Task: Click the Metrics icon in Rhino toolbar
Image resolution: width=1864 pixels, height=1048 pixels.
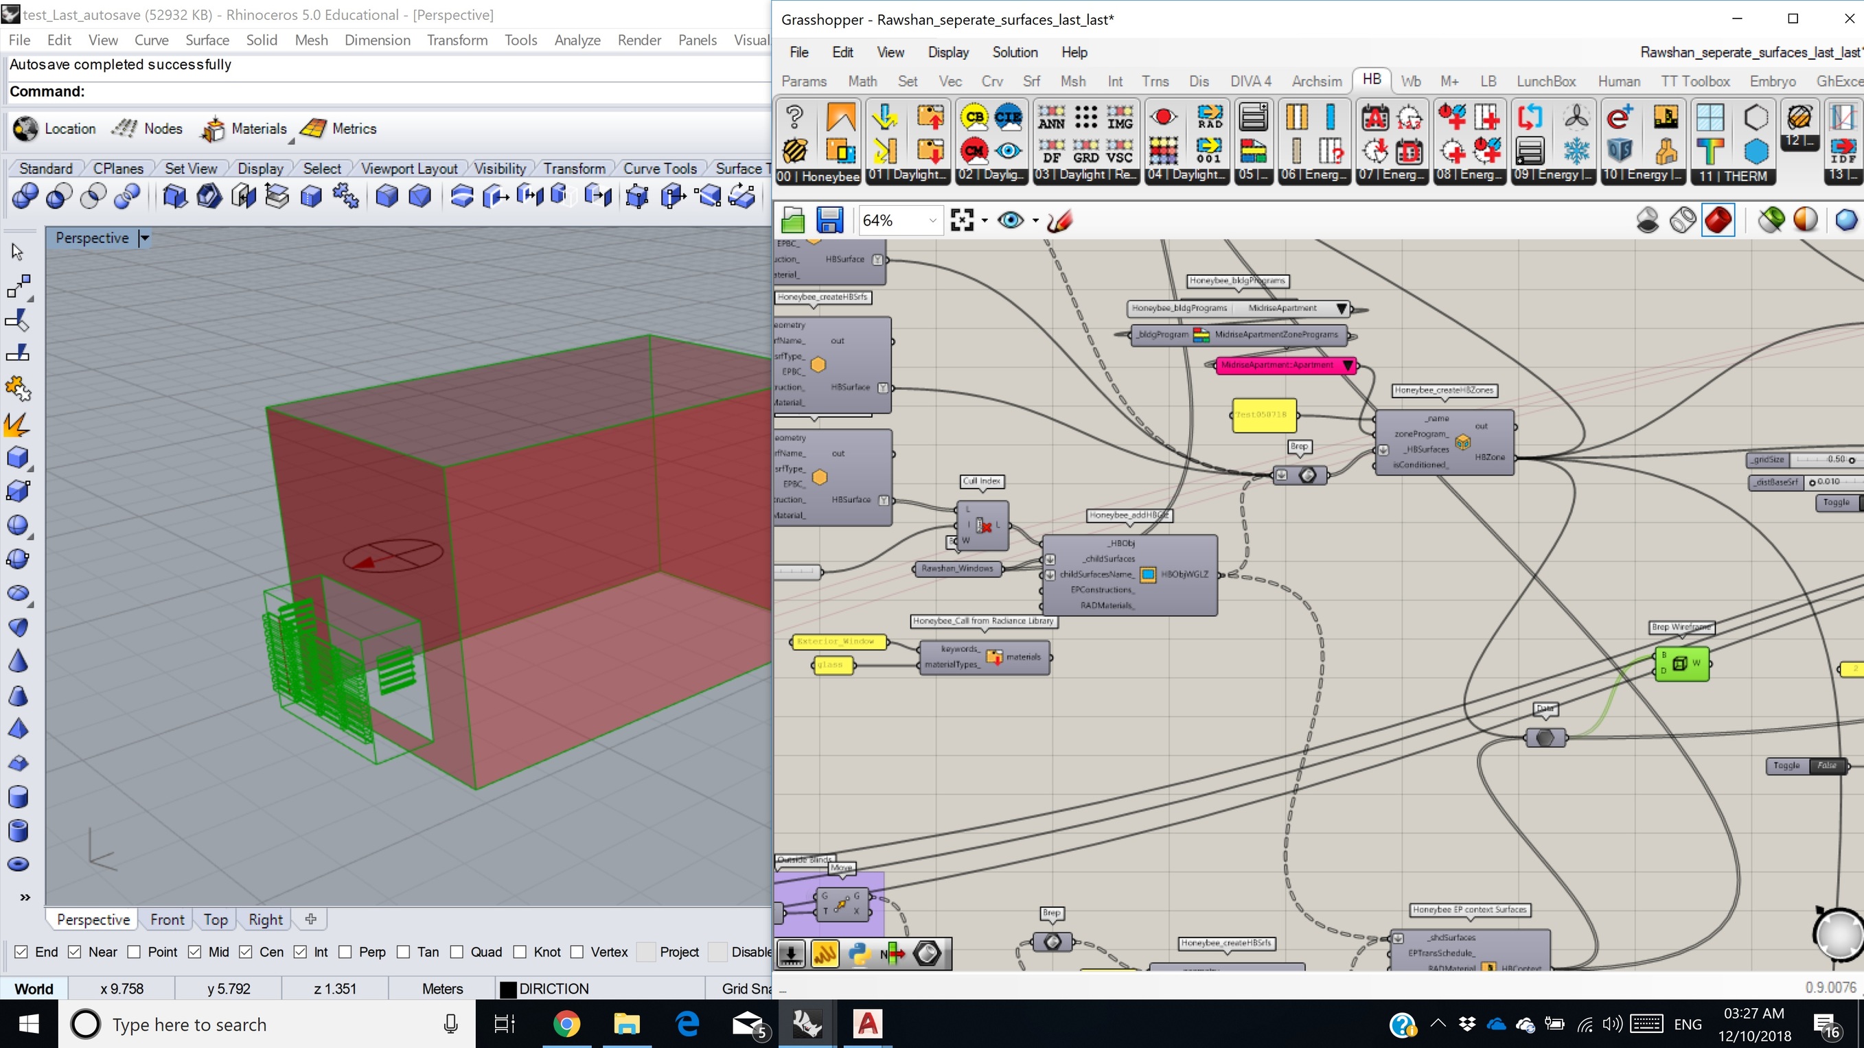Action: click(313, 129)
